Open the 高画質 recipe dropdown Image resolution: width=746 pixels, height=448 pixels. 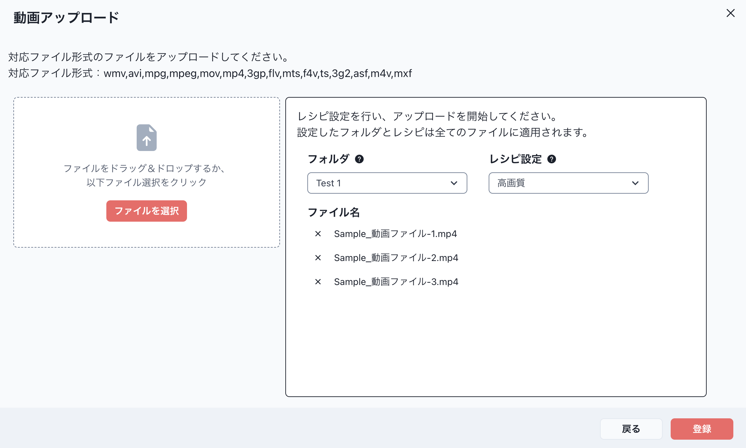pyautogui.click(x=568, y=183)
